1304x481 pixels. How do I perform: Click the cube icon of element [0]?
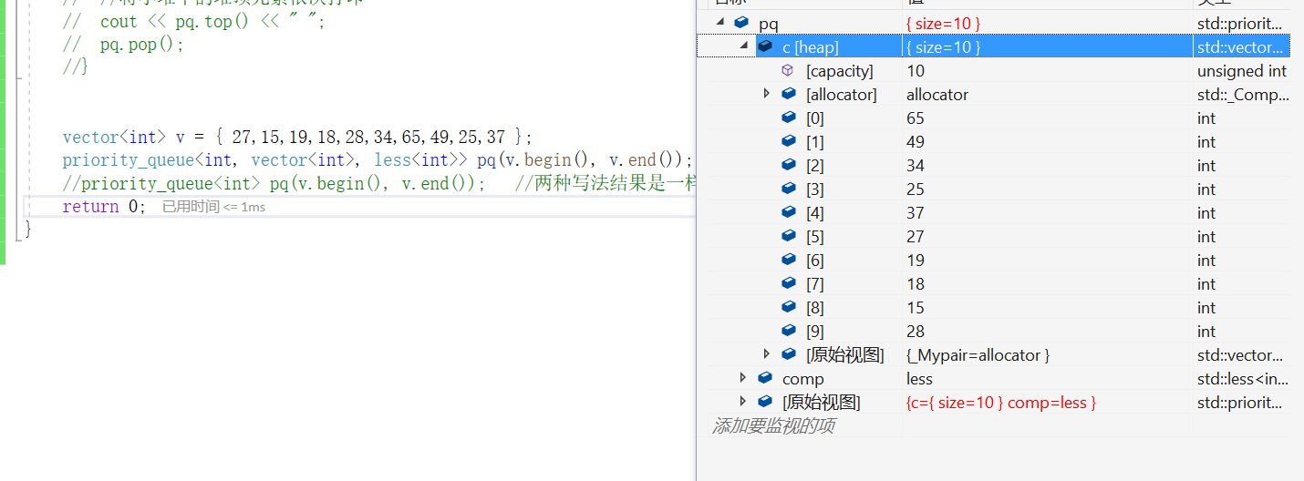click(789, 118)
